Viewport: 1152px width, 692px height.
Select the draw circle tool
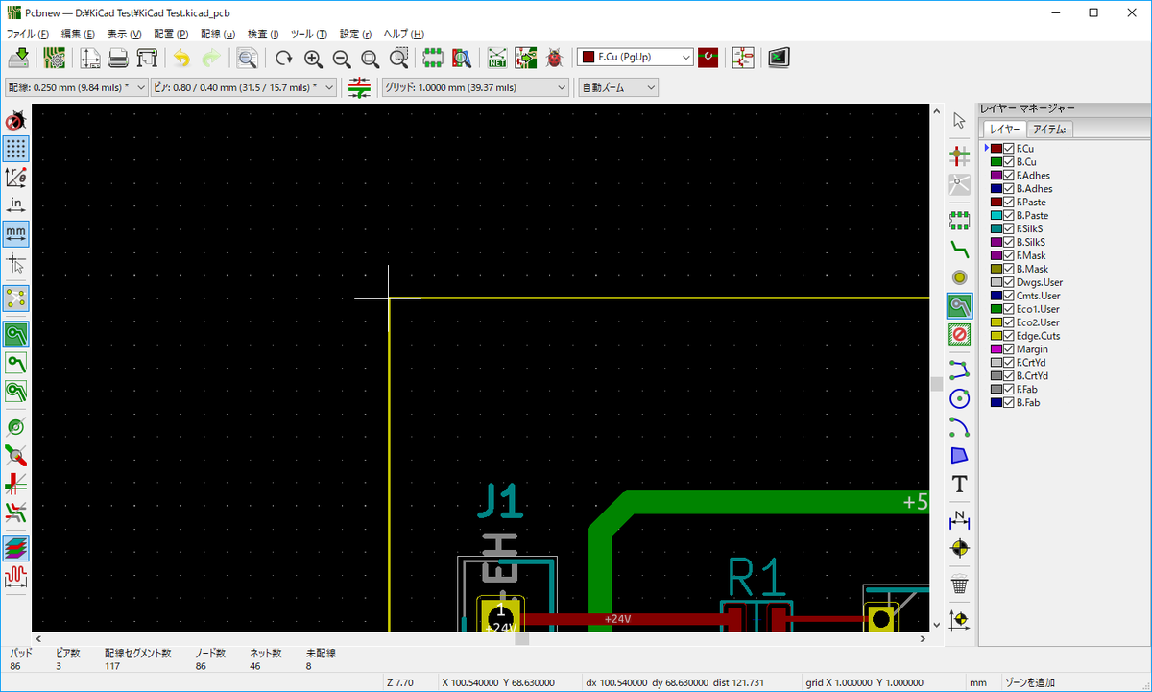[x=959, y=397]
